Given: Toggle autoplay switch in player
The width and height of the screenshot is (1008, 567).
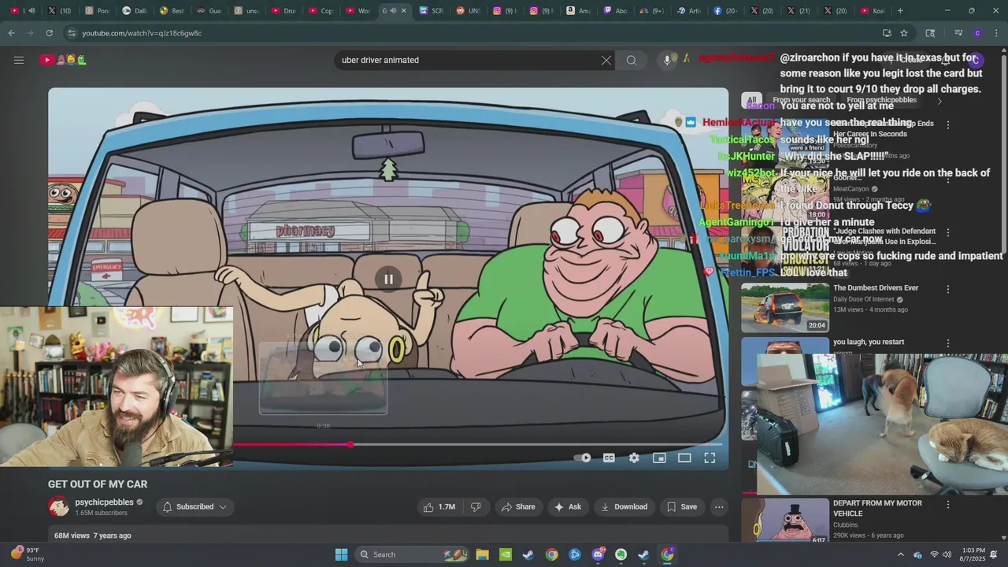Looking at the screenshot, I should click(583, 458).
